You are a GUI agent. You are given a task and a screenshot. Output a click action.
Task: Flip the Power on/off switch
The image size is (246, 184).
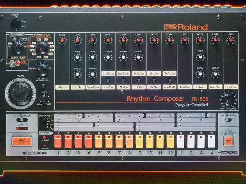(16, 24)
